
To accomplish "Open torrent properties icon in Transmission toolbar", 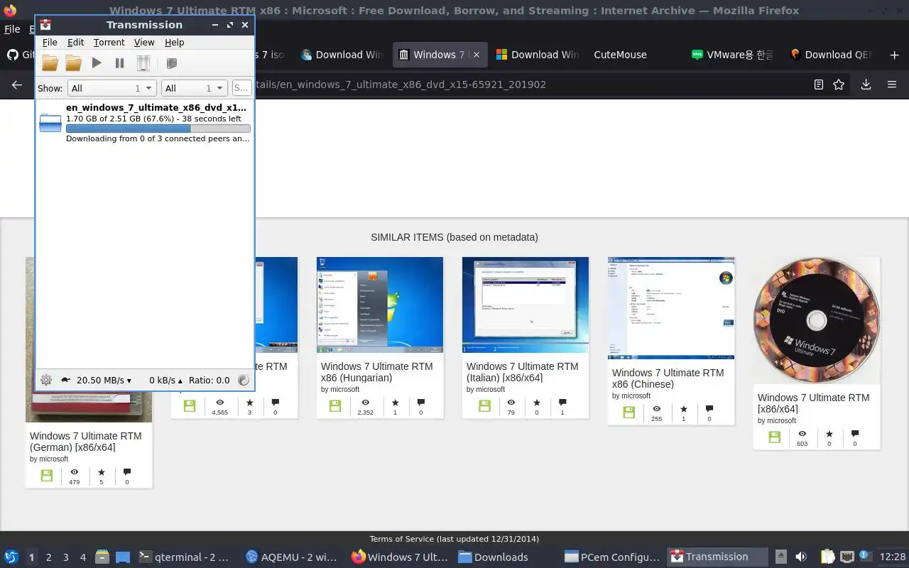I will [x=171, y=63].
